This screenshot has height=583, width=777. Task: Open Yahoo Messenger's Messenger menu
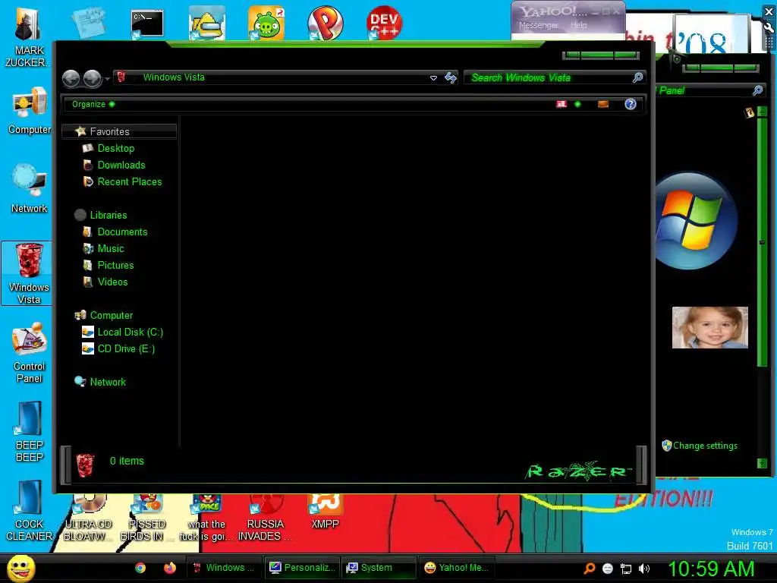(x=539, y=25)
